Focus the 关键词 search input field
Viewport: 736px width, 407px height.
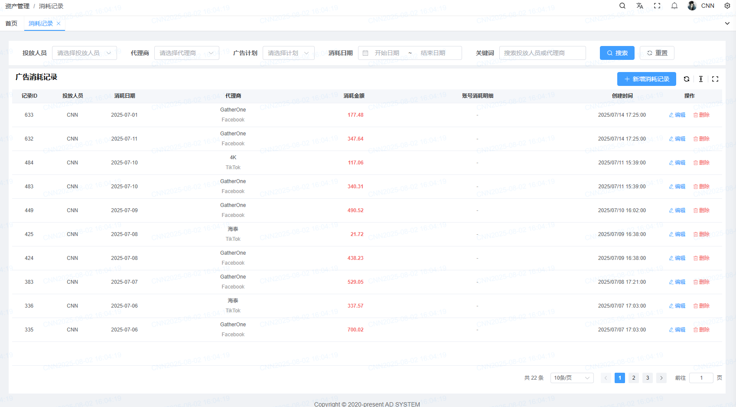click(542, 53)
